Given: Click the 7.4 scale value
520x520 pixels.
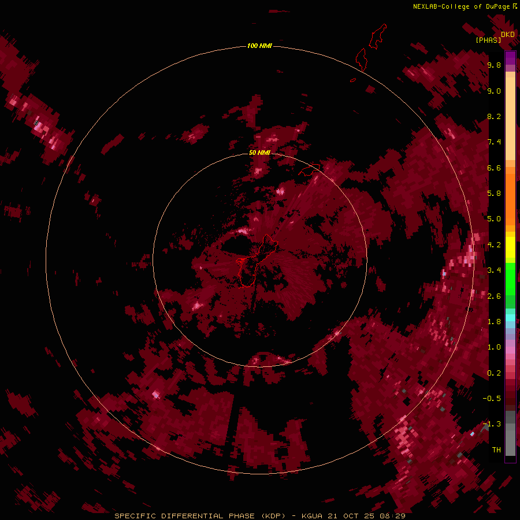Looking at the screenshot, I should (x=494, y=142).
